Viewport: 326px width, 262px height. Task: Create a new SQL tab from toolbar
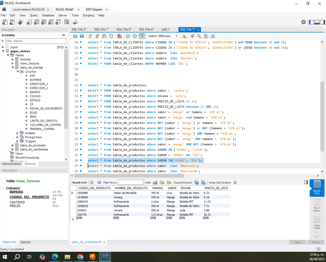(x=5, y=22)
